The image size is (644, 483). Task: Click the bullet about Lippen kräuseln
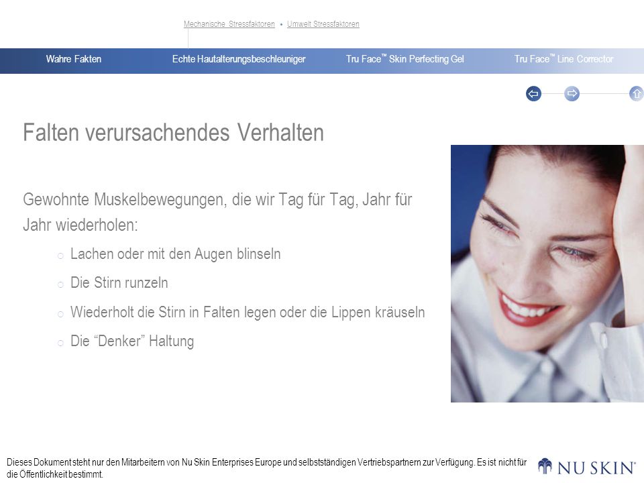248,312
